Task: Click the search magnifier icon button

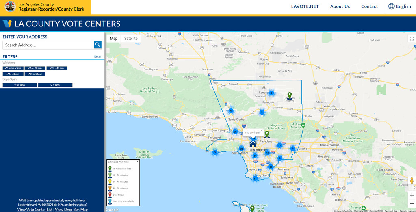Action: tap(98, 45)
